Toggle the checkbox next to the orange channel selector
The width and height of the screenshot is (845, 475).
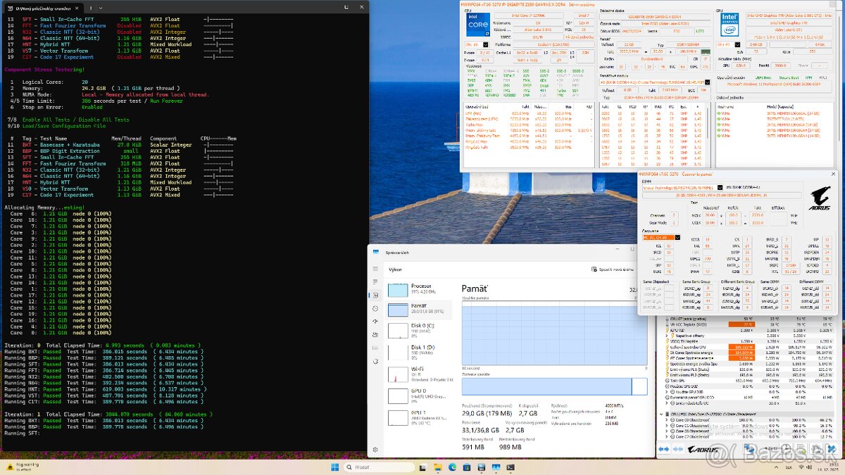pyautogui.click(x=677, y=237)
